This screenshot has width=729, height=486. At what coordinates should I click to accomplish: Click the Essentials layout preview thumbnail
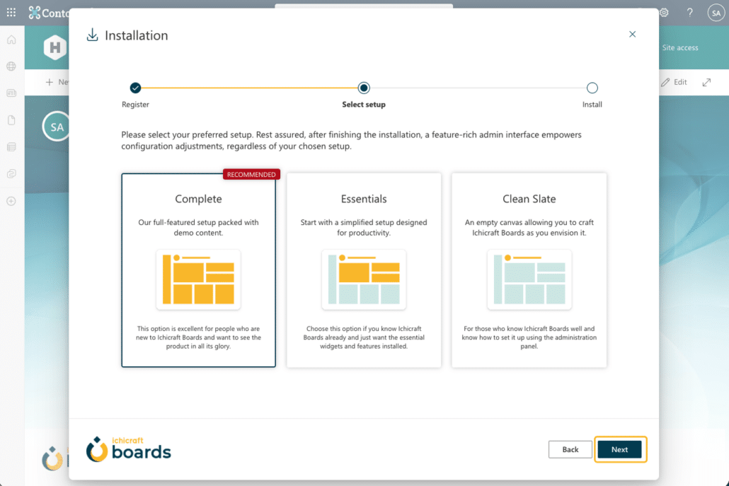[364, 279]
